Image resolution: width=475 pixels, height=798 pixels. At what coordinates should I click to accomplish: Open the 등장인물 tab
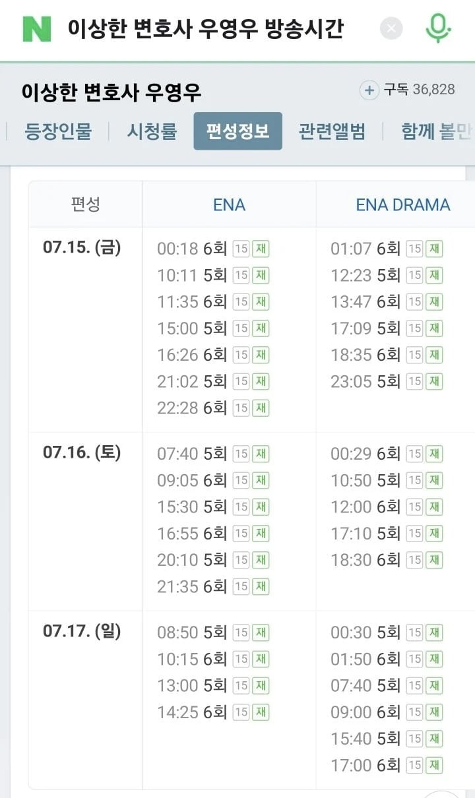58,131
